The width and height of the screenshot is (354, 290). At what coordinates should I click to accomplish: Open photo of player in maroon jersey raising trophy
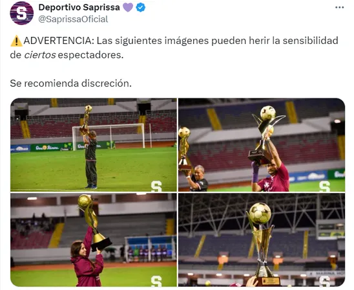[262, 145]
